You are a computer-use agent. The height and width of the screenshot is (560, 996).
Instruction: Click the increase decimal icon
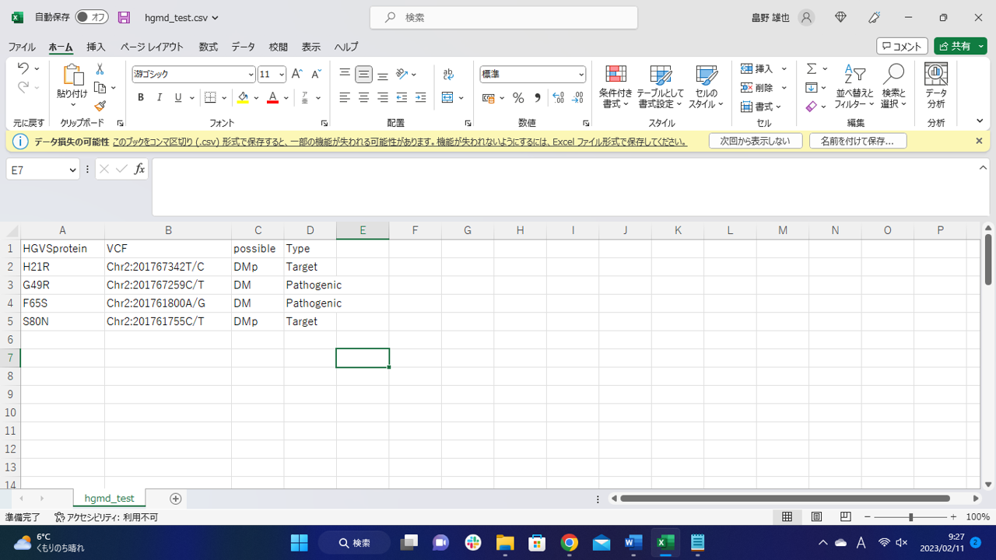558,98
